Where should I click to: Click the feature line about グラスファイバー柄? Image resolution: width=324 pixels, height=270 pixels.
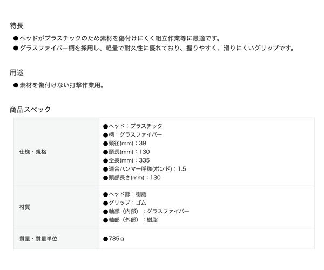pos(153,48)
